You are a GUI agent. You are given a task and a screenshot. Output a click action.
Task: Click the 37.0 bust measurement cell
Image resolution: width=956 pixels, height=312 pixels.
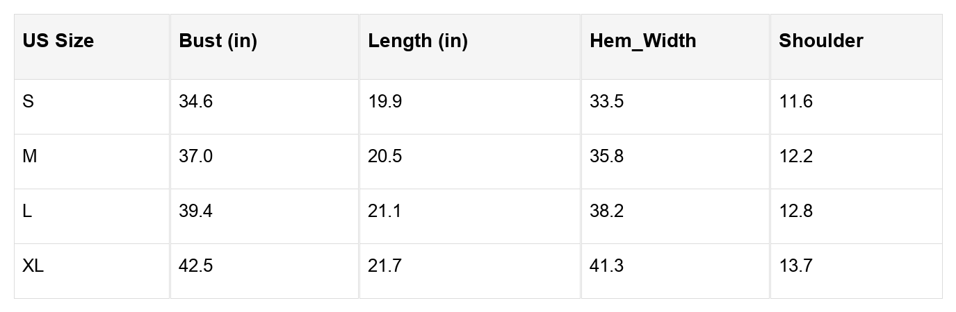click(195, 157)
